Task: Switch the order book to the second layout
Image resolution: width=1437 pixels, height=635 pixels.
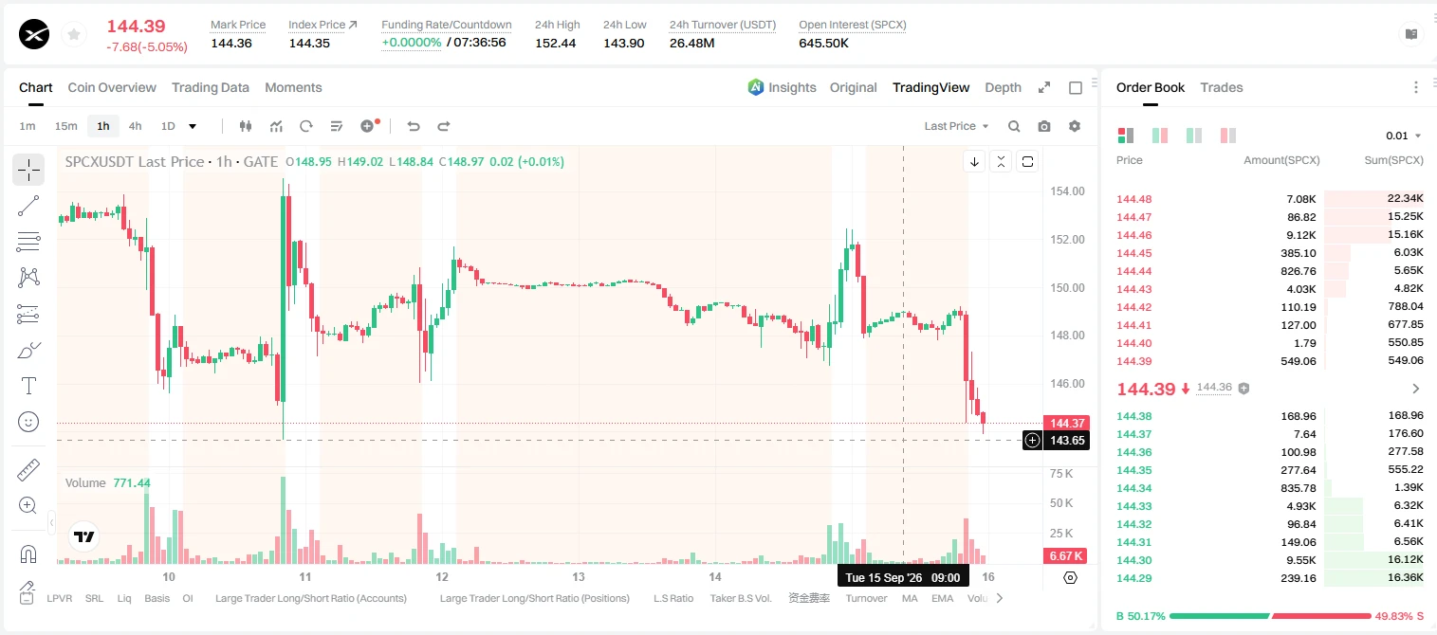Action: tap(1159, 136)
